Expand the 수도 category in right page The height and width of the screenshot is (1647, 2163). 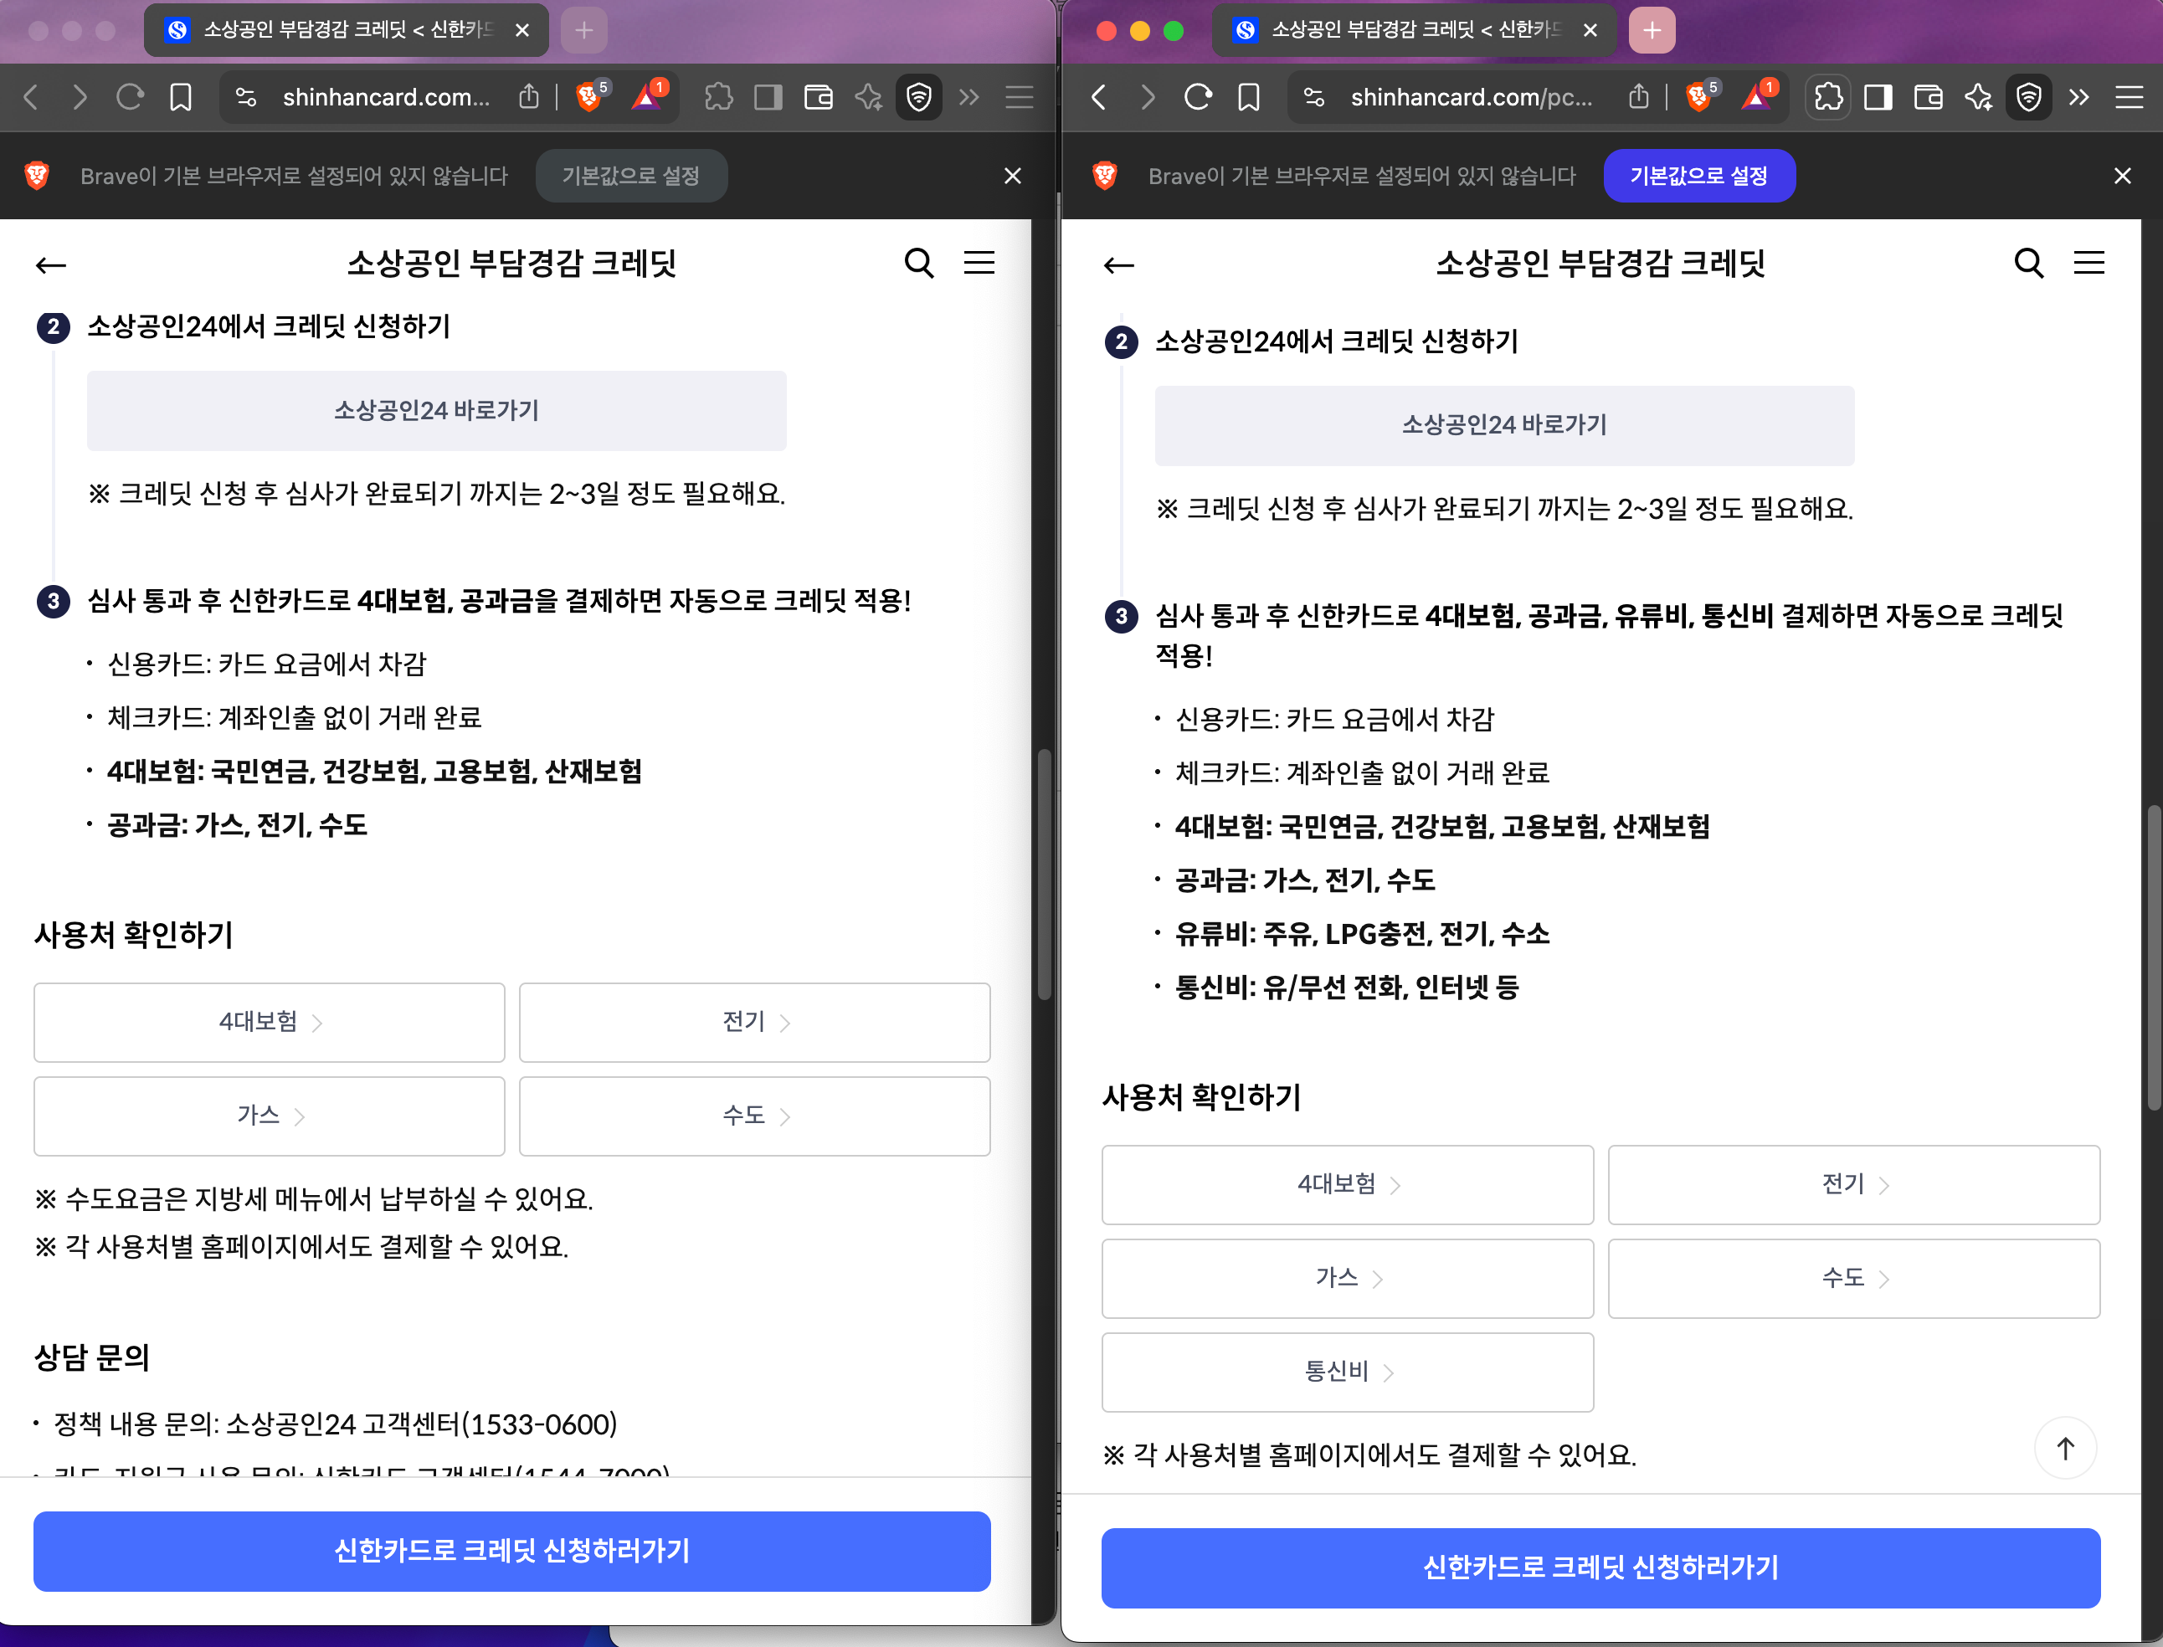(1853, 1277)
